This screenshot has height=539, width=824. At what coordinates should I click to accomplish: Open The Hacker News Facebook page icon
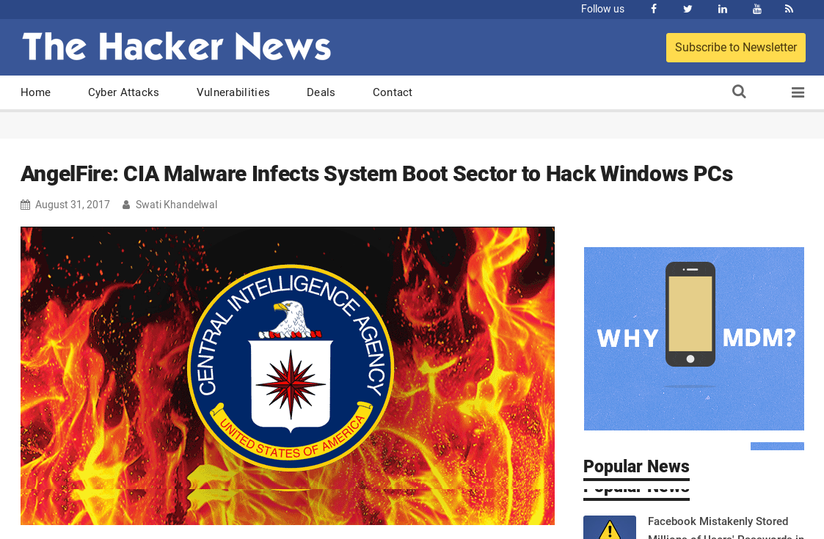coord(654,9)
